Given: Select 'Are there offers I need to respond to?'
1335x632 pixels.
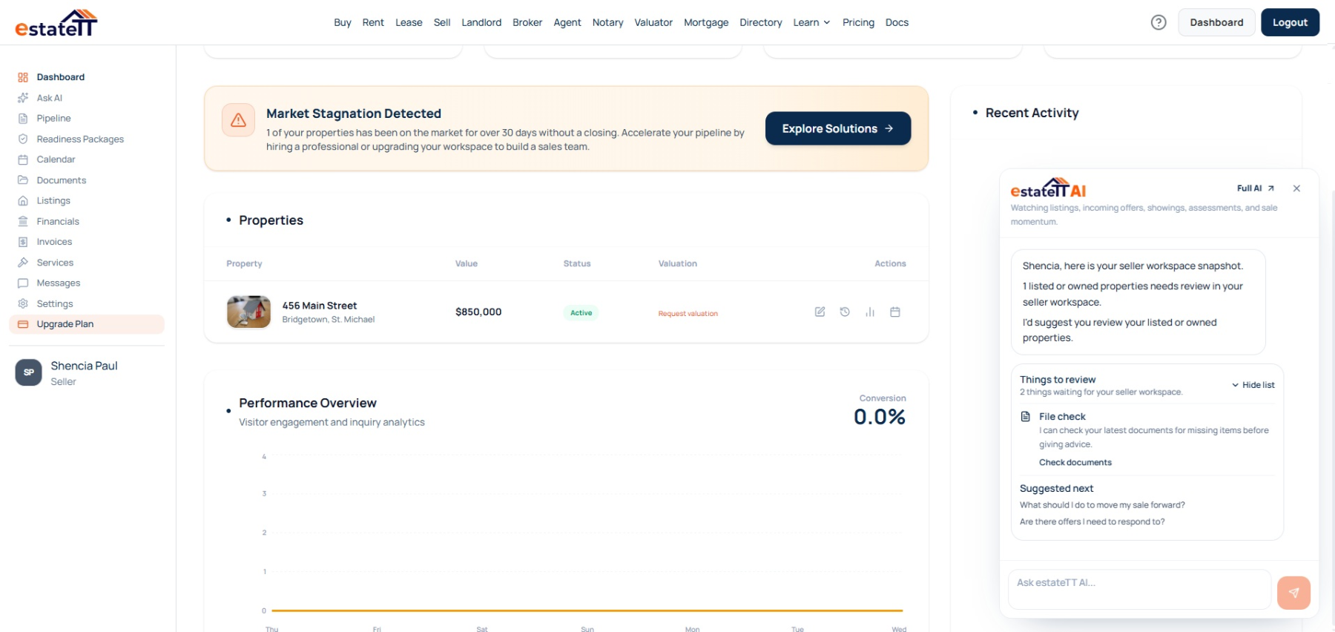Looking at the screenshot, I should (x=1092, y=521).
